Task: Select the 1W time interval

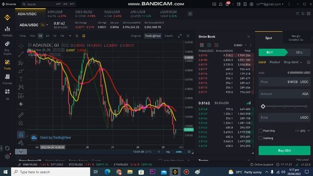Action: 62,36
